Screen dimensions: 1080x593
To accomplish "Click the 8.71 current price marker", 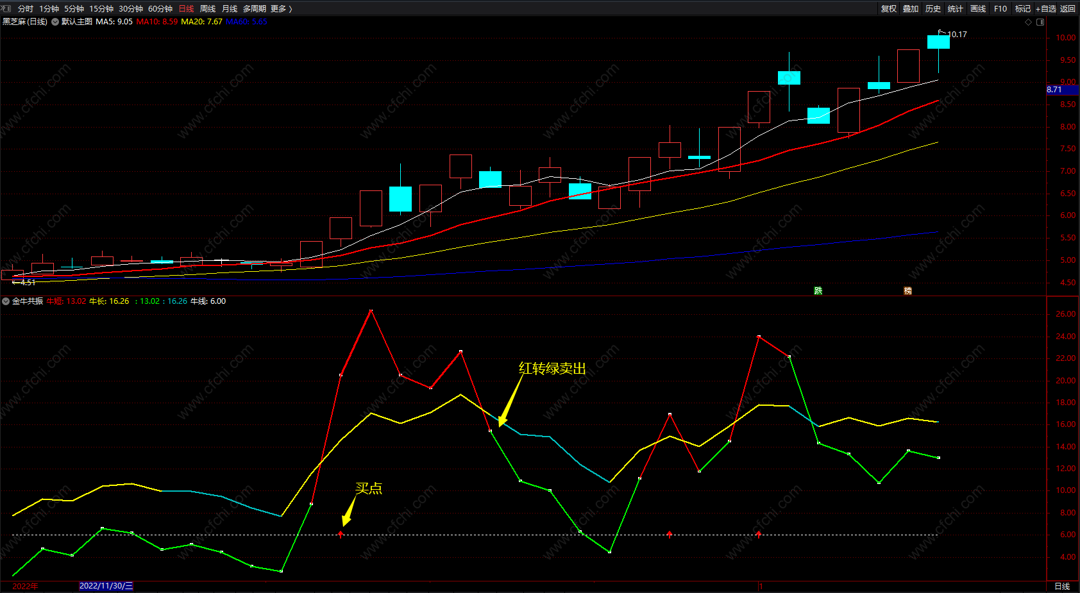I will pos(1063,90).
